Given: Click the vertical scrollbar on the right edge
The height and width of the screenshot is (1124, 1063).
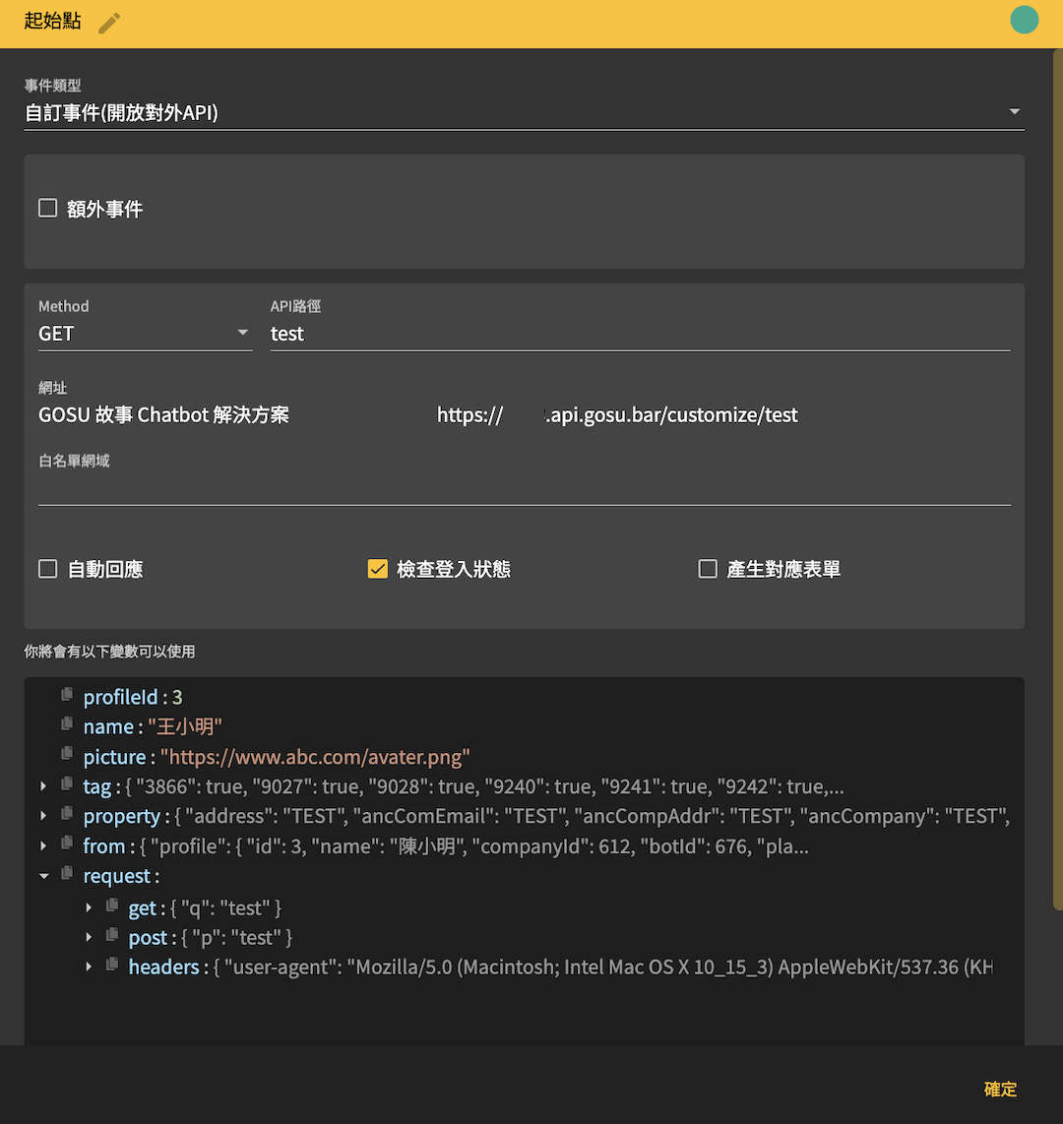Looking at the screenshot, I should click(x=1057, y=479).
